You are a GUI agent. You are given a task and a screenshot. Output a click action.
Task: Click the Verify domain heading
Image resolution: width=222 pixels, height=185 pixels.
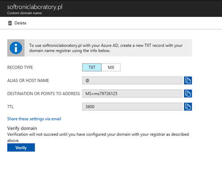point(22,128)
